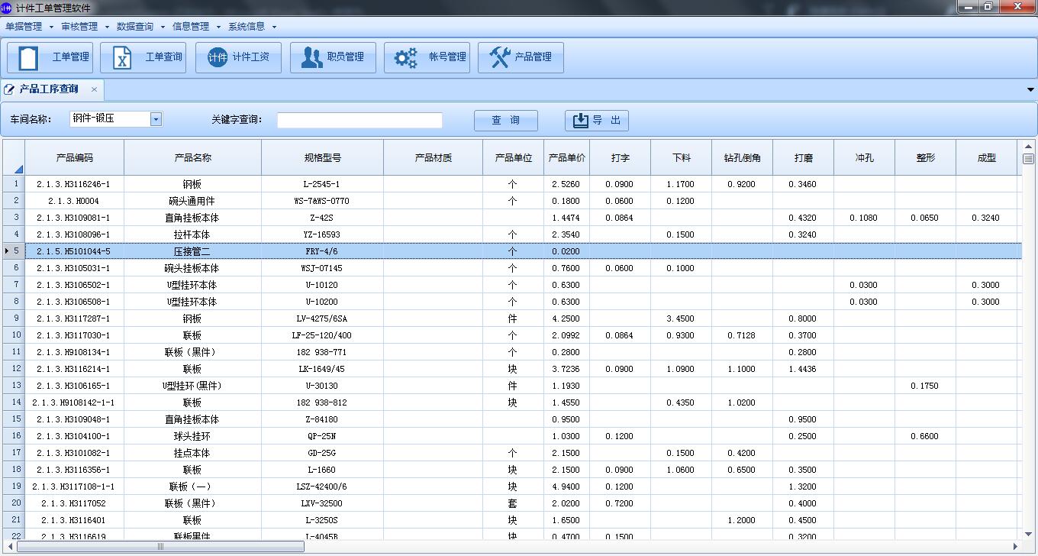Click the 关键字查询 input field
Screen dimensions: 1038x556
(359, 120)
